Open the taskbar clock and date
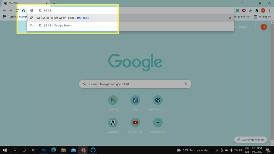This screenshot has width=274, height=154. tap(257, 150)
